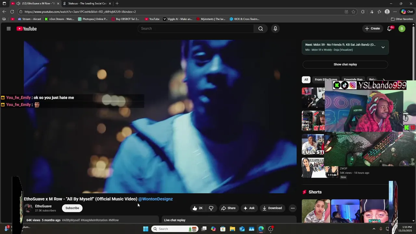Click the search magnifier button
Image resolution: width=416 pixels, height=234 pixels.
[x=261, y=29]
